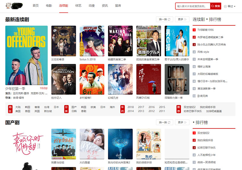Go to the 动漫 tab
This screenshot has width=242, height=170.
[x=92, y=6]
